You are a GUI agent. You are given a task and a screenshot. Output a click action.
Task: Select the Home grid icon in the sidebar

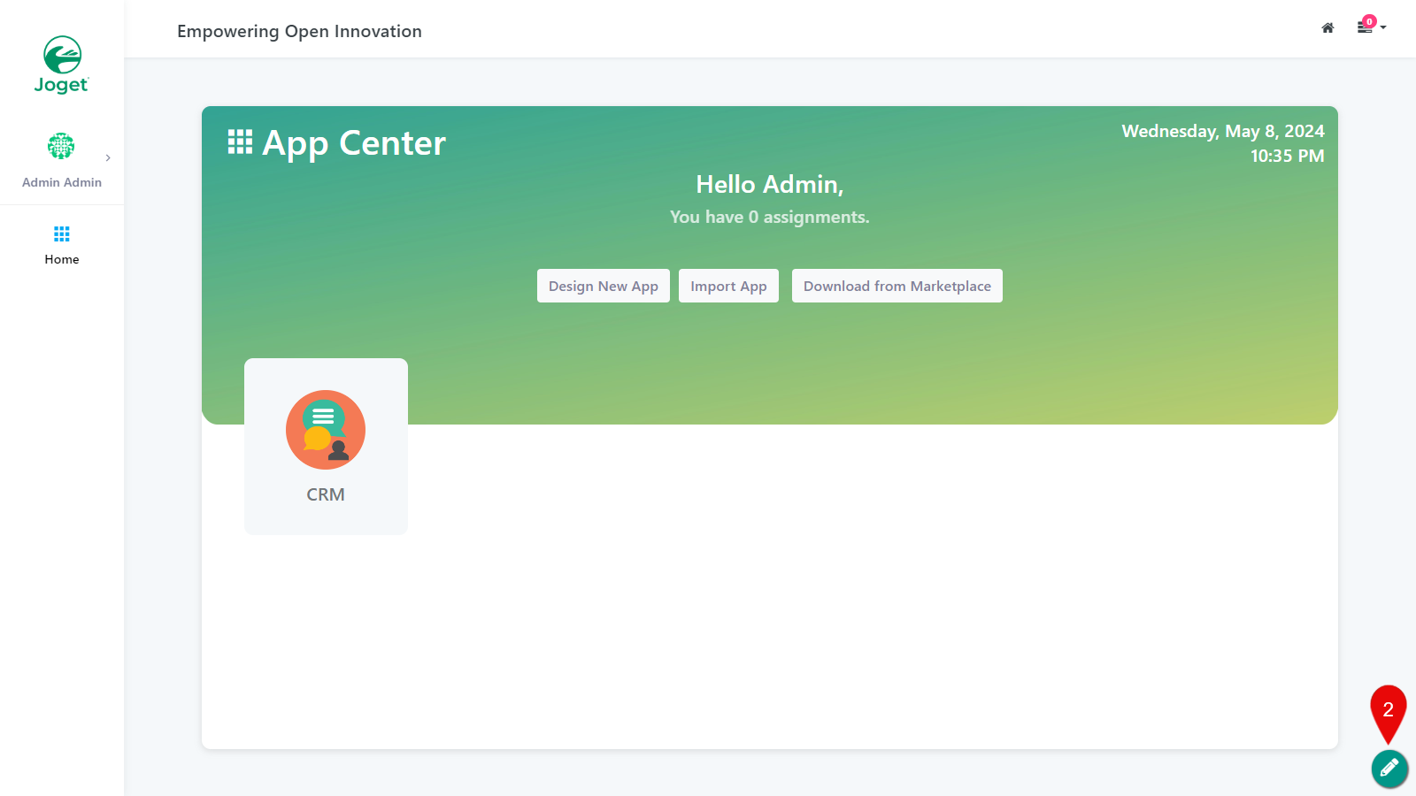click(62, 234)
